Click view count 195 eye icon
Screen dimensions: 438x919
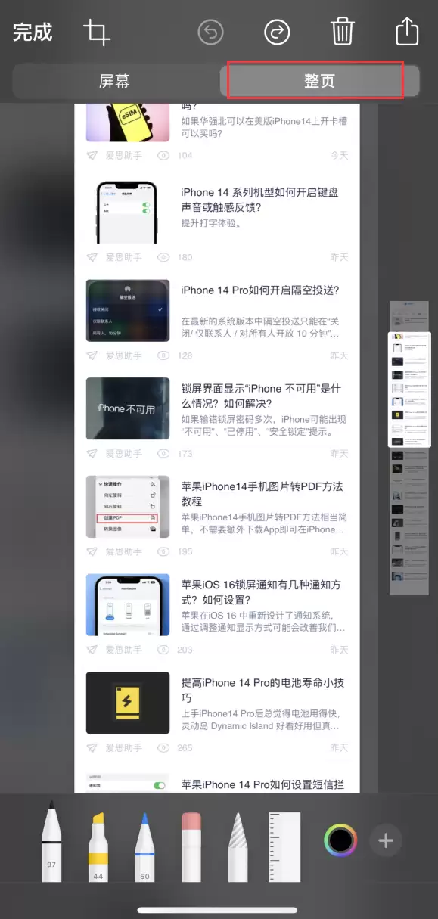point(163,551)
